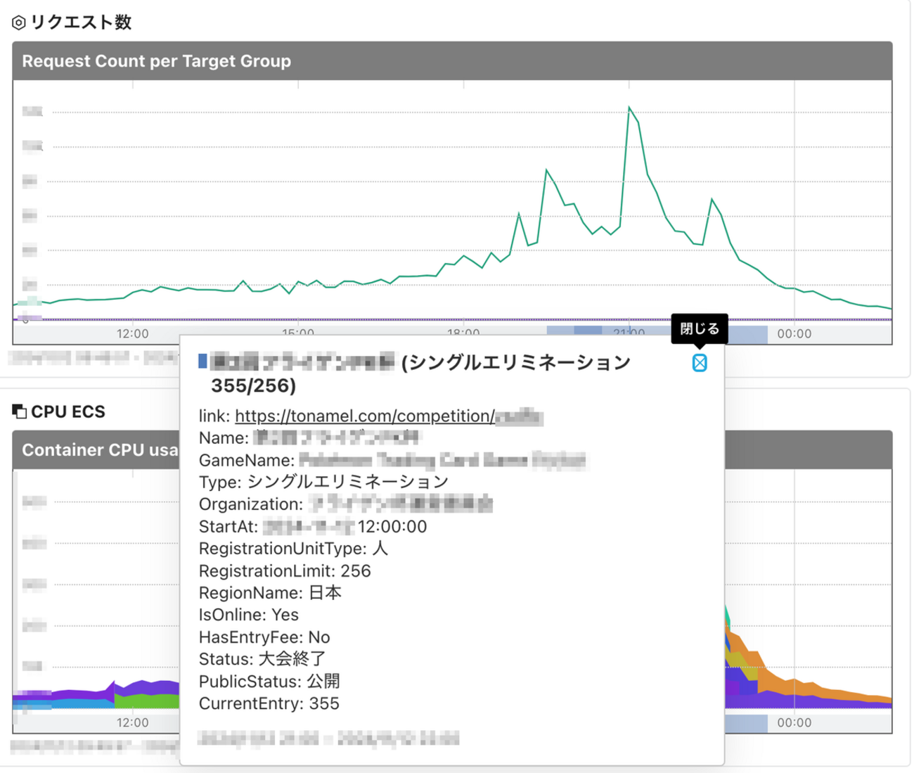
Task: Click the light blue annotation bar near 00:00 in request chart
Action: [745, 333]
